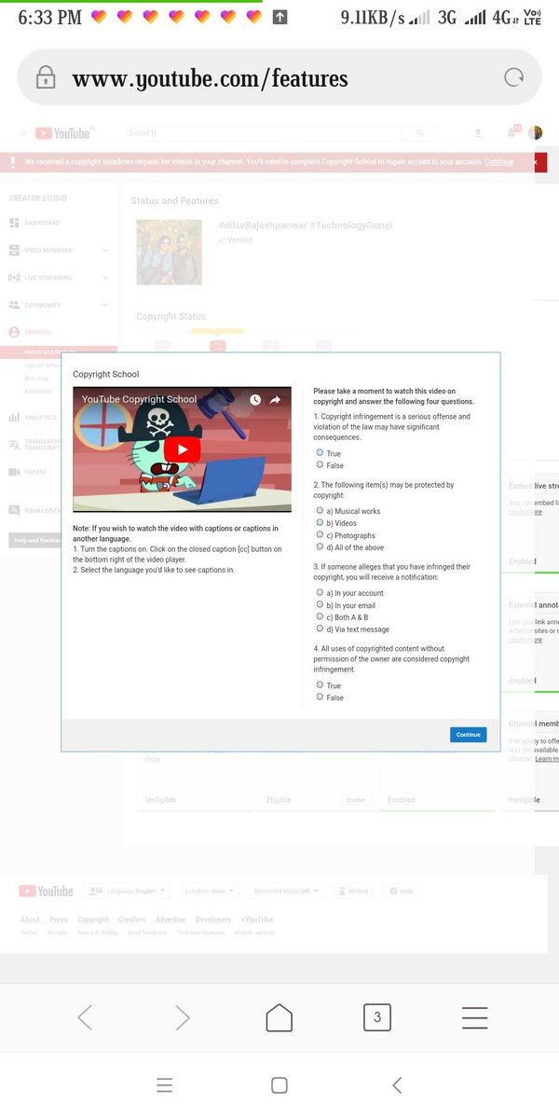
Task: Click the Enable button beside Eligible
Action: [356, 800]
